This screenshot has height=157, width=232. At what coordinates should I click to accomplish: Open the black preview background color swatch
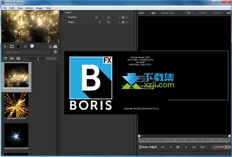tap(18, 46)
